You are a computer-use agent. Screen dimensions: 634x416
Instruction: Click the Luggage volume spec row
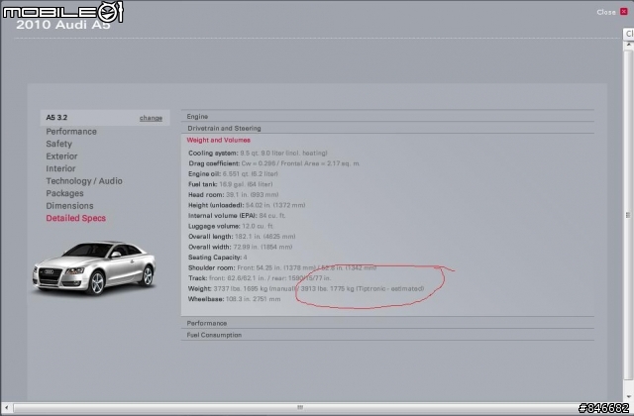[x=231, y=227]
